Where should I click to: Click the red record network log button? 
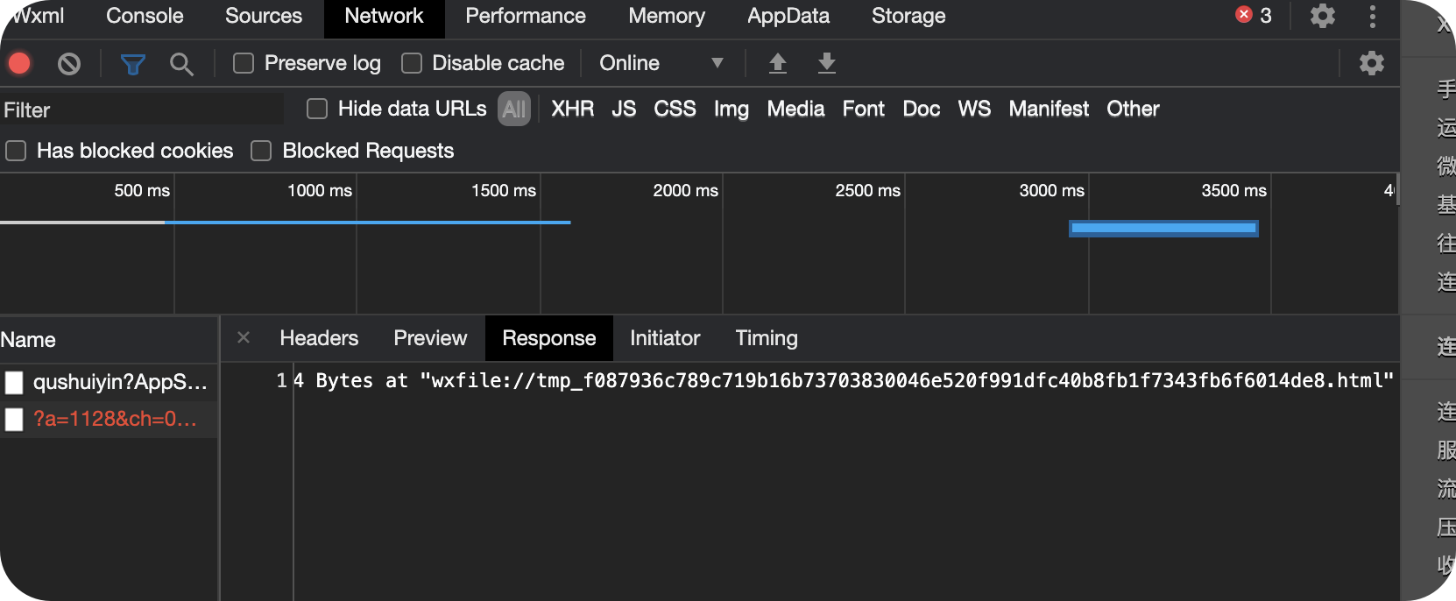tap(19, 63)
